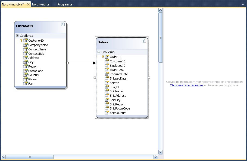Close the Northwind.dbml tab

28,4
